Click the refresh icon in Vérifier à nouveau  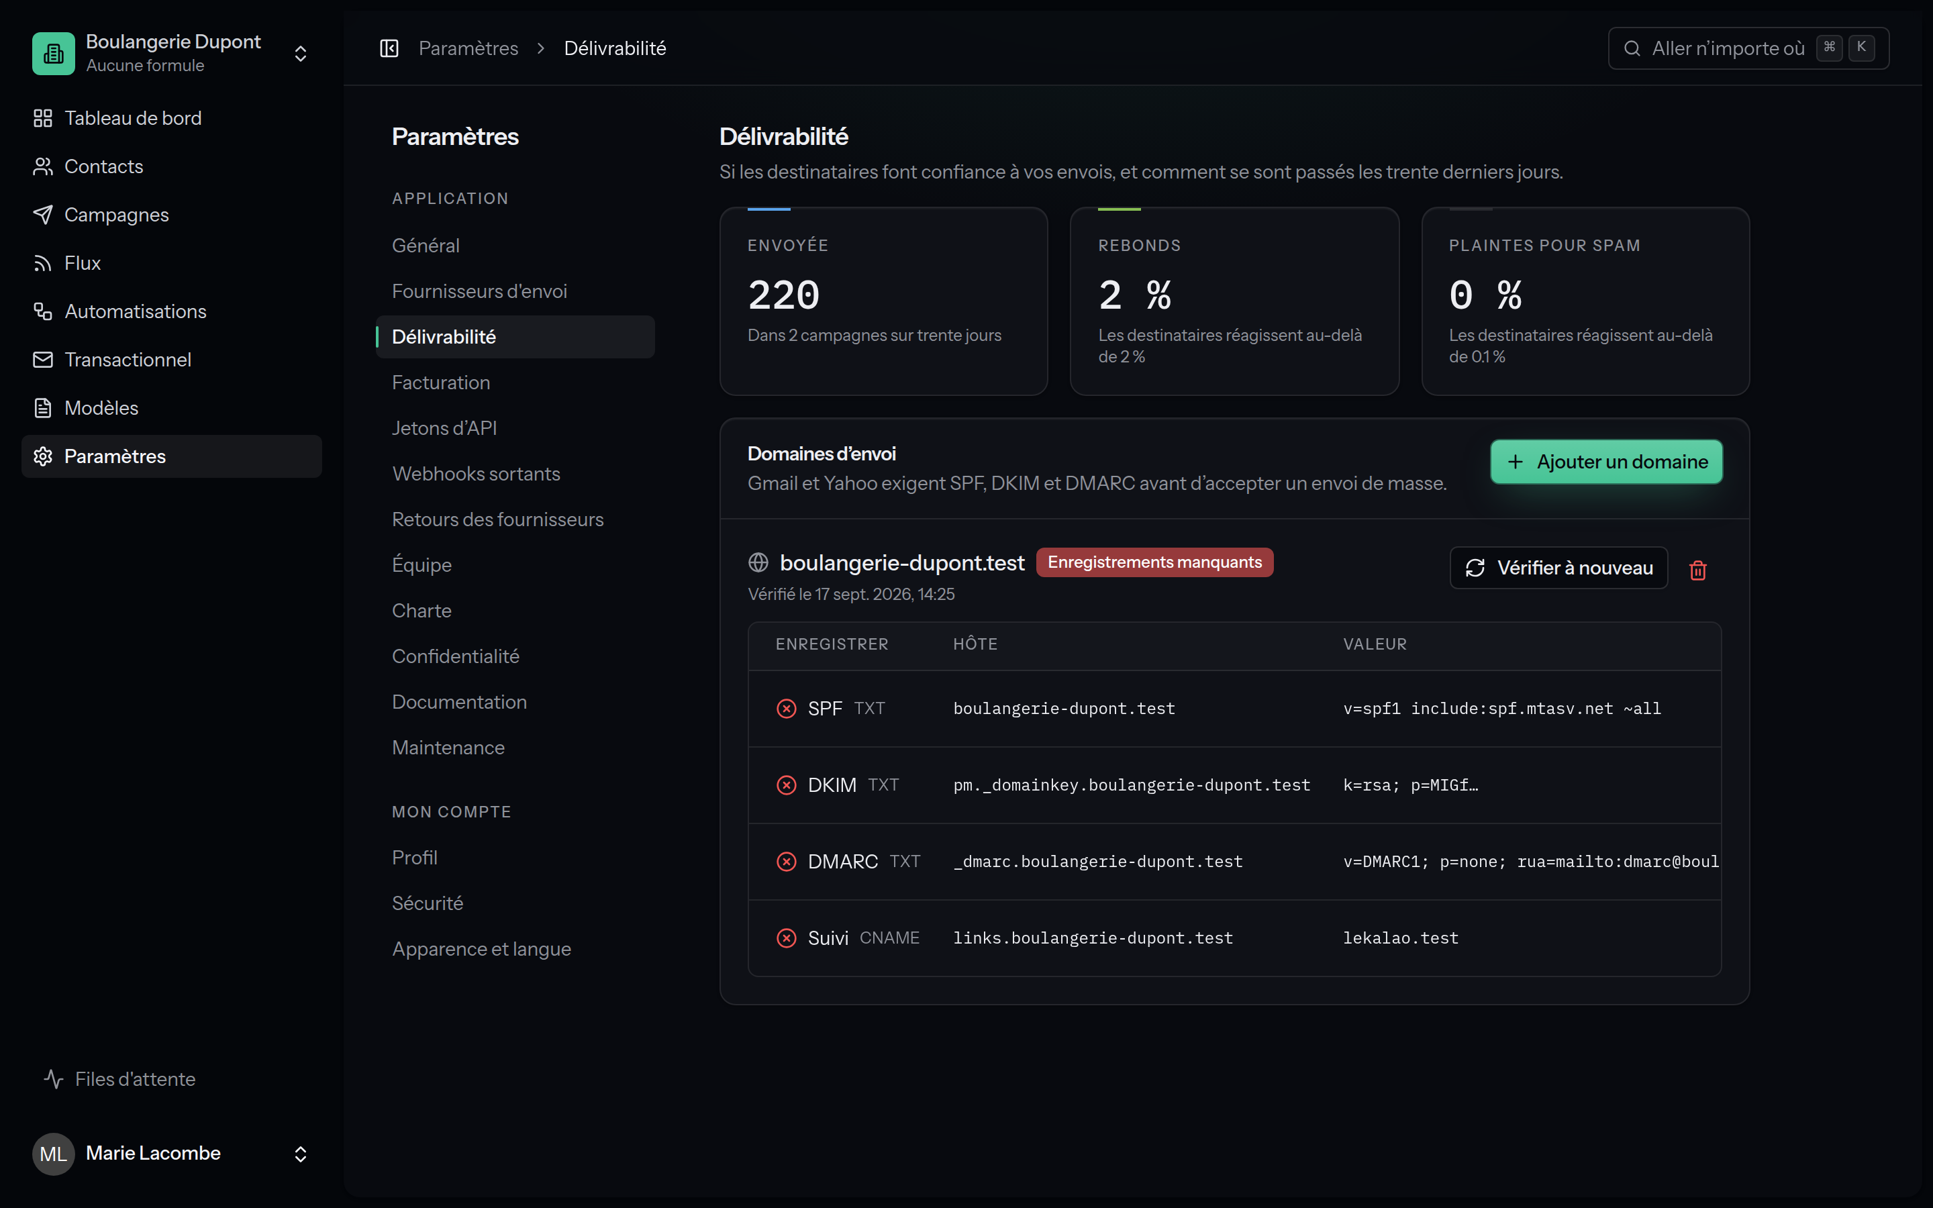(x=1475, y=568)
